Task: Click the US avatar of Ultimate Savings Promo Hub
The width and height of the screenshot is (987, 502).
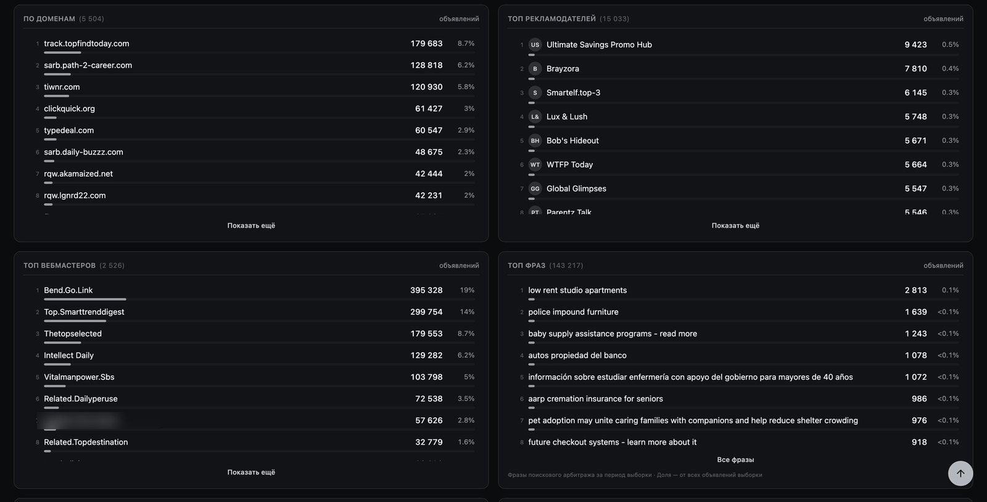Action: tap(535, 44)
